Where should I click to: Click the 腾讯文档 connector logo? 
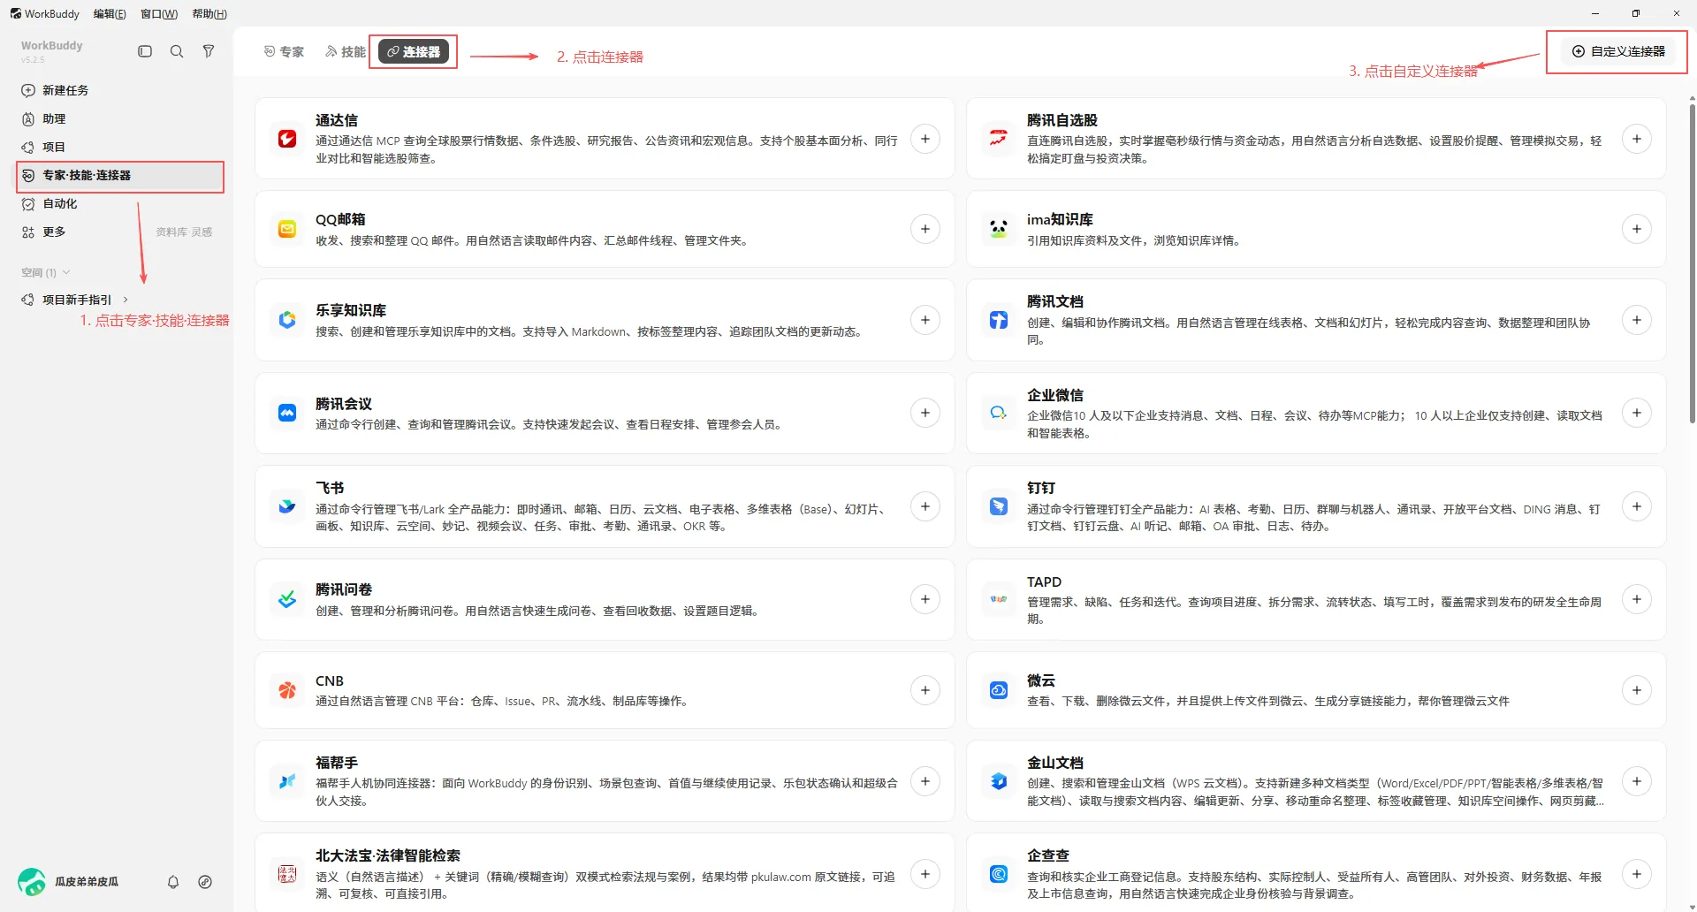point(999,320)
